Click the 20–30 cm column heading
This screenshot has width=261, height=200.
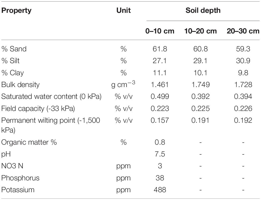click(x=243, y=31)
